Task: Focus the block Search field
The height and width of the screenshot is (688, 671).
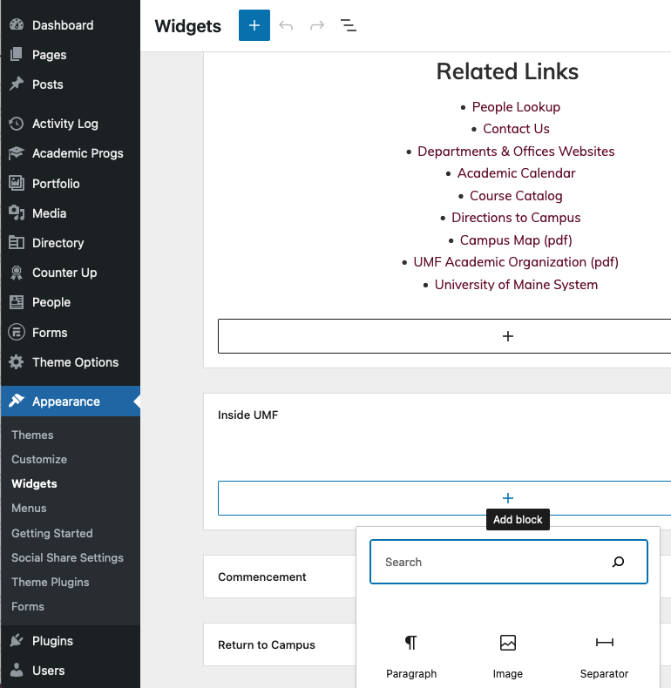Action: (509, 562)
